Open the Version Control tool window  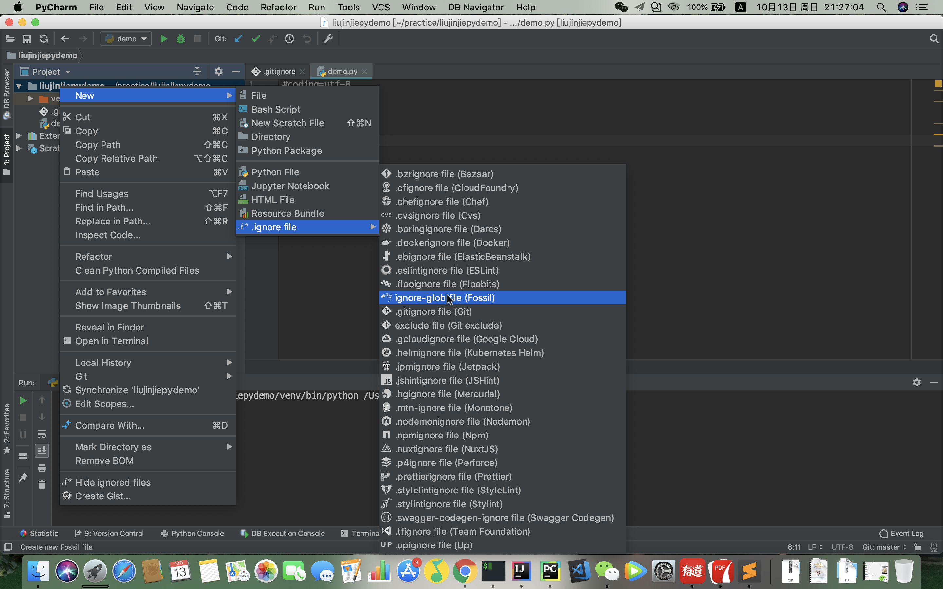[x=109, y=533]
